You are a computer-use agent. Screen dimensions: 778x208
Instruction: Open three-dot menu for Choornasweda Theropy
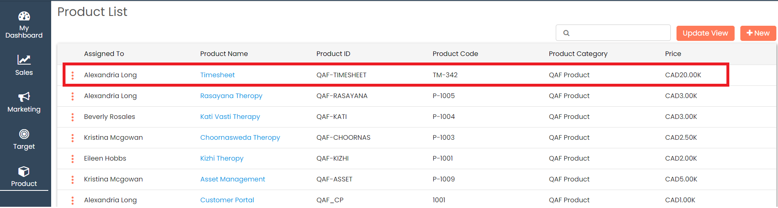point(73,138)
